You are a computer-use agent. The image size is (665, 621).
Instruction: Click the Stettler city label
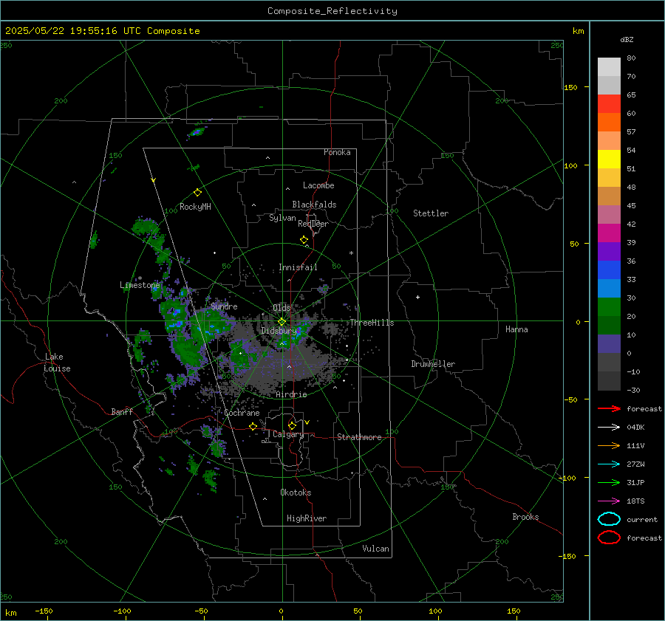(431, 213)
